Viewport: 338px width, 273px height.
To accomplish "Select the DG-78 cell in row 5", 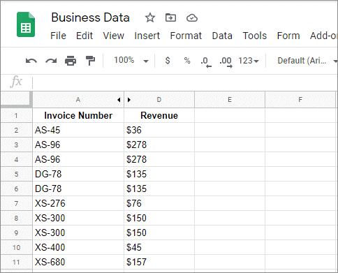I will 78,174.
